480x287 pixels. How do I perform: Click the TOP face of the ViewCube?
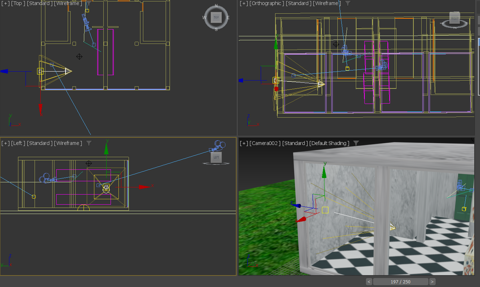(x=216, y=17)
